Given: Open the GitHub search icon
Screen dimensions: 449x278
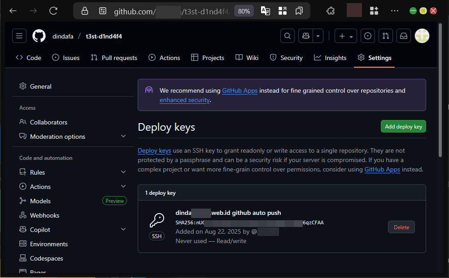Looking at the screenshot, I should [x=287, y=36].
